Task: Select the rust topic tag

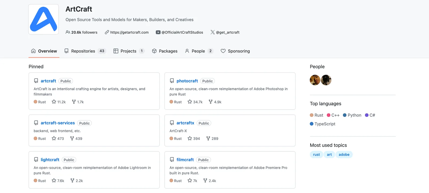Action: 316,155
